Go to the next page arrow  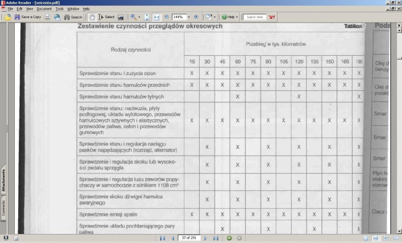point(206,238)
